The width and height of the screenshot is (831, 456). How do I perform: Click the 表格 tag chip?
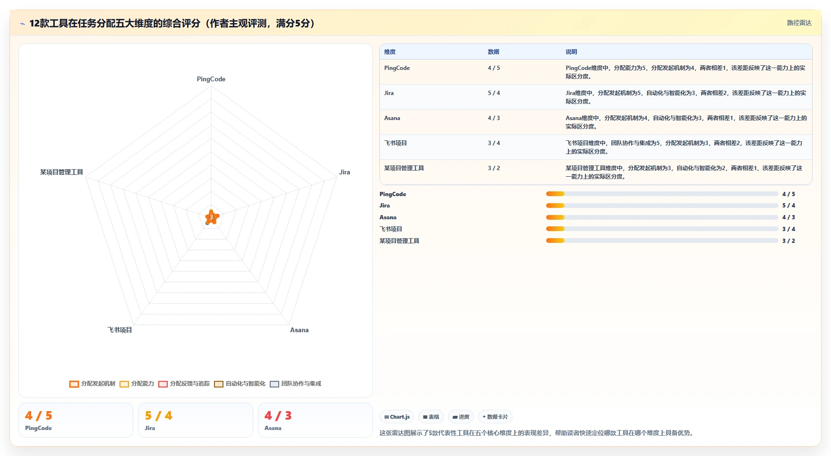click(x=431, y=417)
